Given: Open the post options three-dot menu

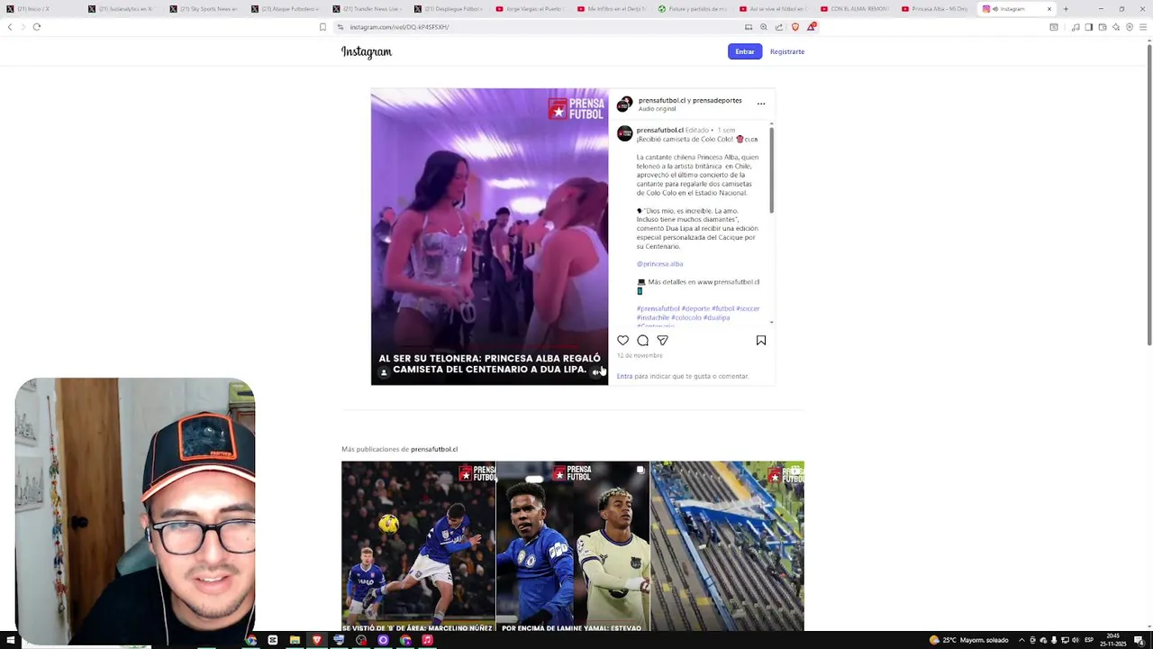Looking at the screenshot, I should [x=761, y=104].
